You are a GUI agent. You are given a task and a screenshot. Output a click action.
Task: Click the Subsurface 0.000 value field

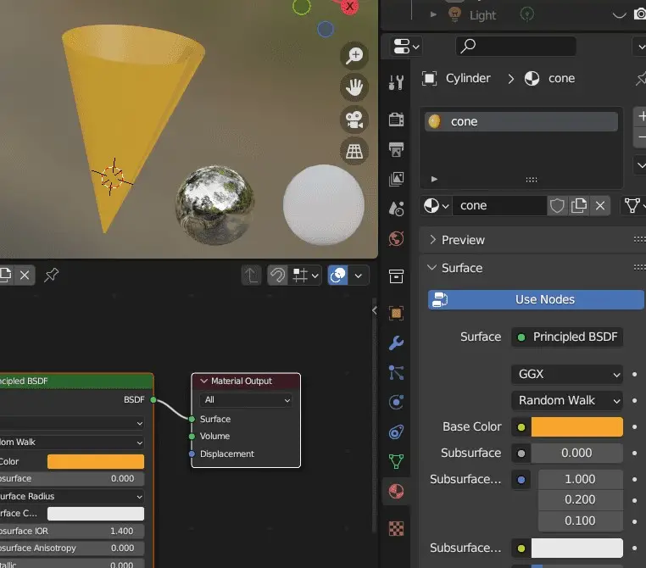tap(576, 453)
